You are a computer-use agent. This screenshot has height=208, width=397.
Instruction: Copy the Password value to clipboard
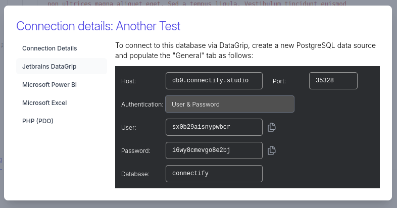(272, 150)
